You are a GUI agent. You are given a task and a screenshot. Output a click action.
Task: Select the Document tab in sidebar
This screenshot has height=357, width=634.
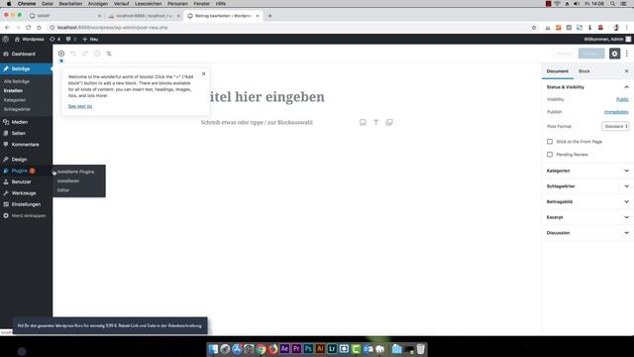pos(557,71)
